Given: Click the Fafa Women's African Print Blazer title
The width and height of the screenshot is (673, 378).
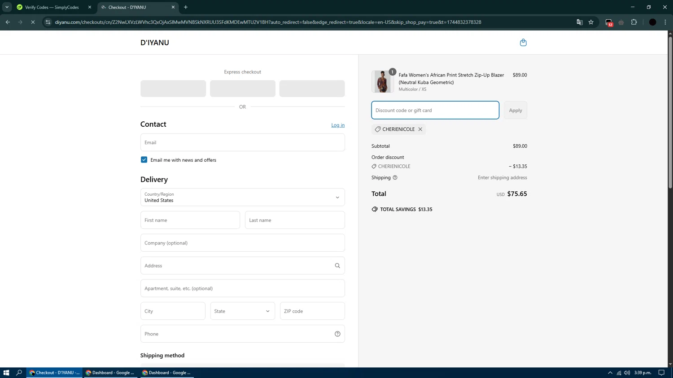Looking at the screenshot, I should 451,78.
